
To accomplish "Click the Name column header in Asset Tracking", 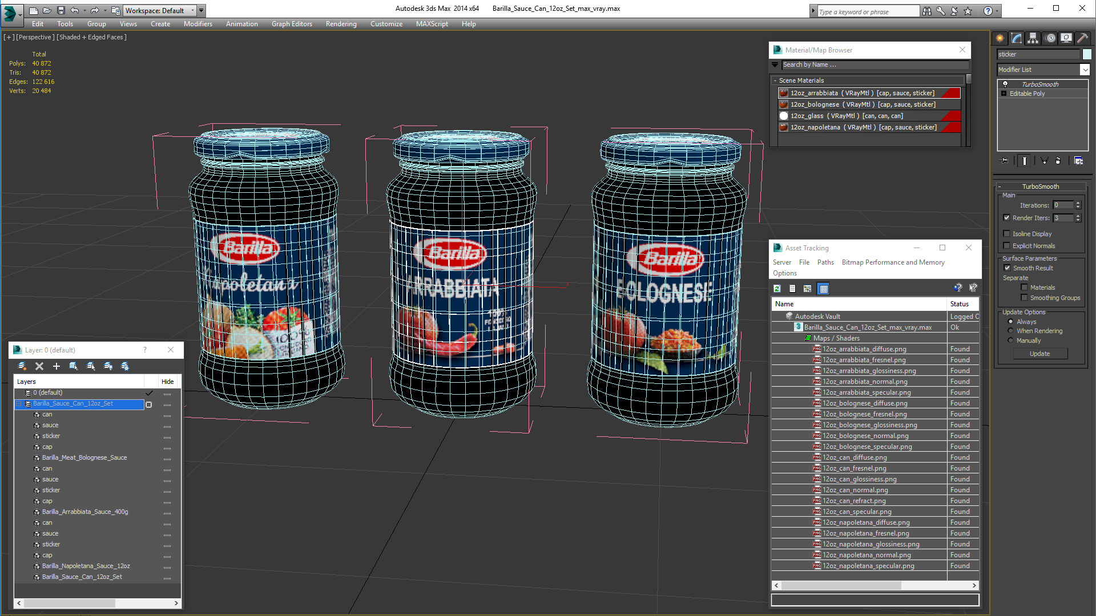I will 859,304.
